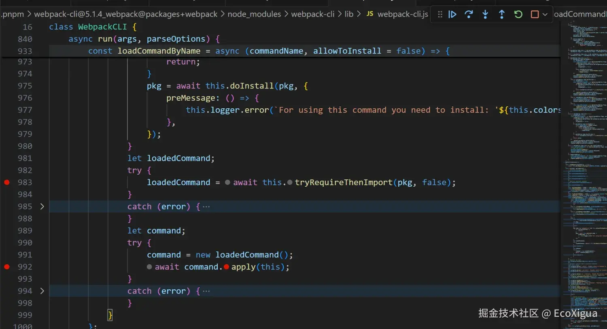Restart the debug session
The height and width of the screenshot is (329, 607).
point(518,15)
